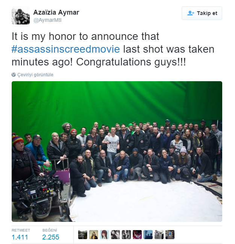Click the Çeviriyi görüntüle translation link
The image size is (235, 244).
tap(35, 75)
